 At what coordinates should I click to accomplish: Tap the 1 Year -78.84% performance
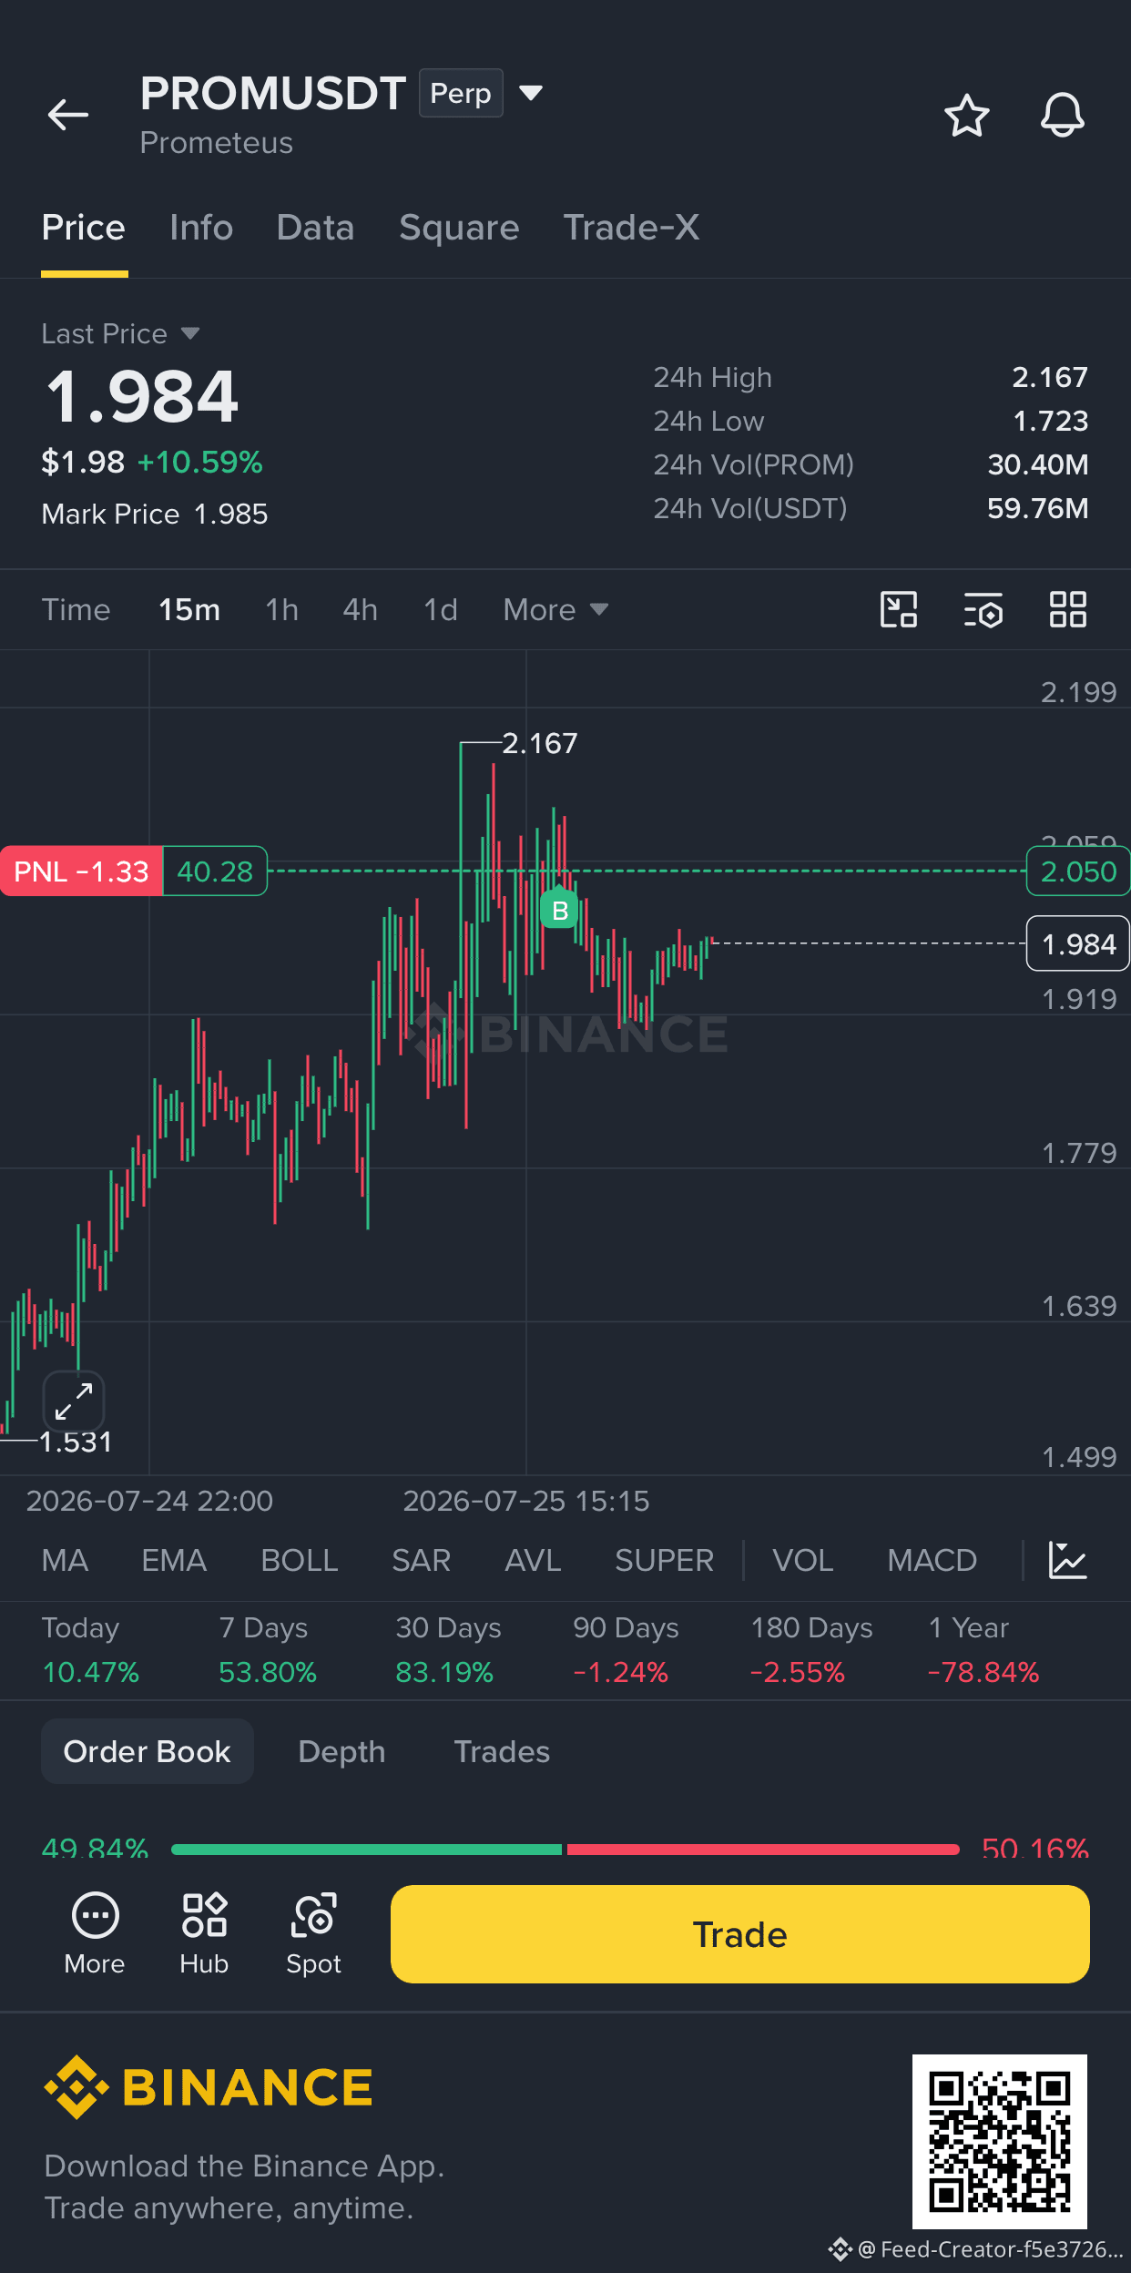tap(983, 1649)
